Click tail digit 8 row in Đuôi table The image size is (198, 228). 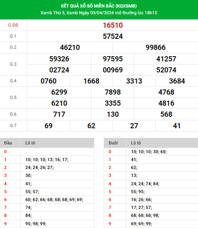(x=151, y=215)
